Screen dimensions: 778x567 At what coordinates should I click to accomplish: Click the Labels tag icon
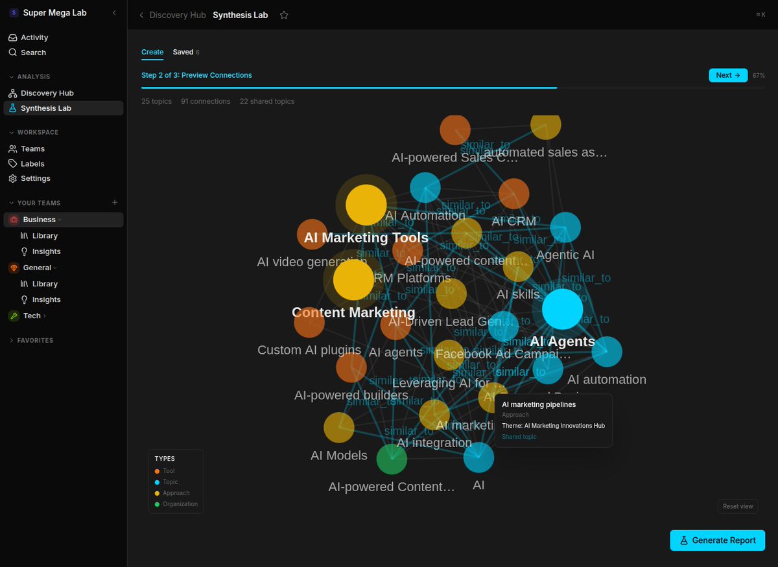[13, 164]
